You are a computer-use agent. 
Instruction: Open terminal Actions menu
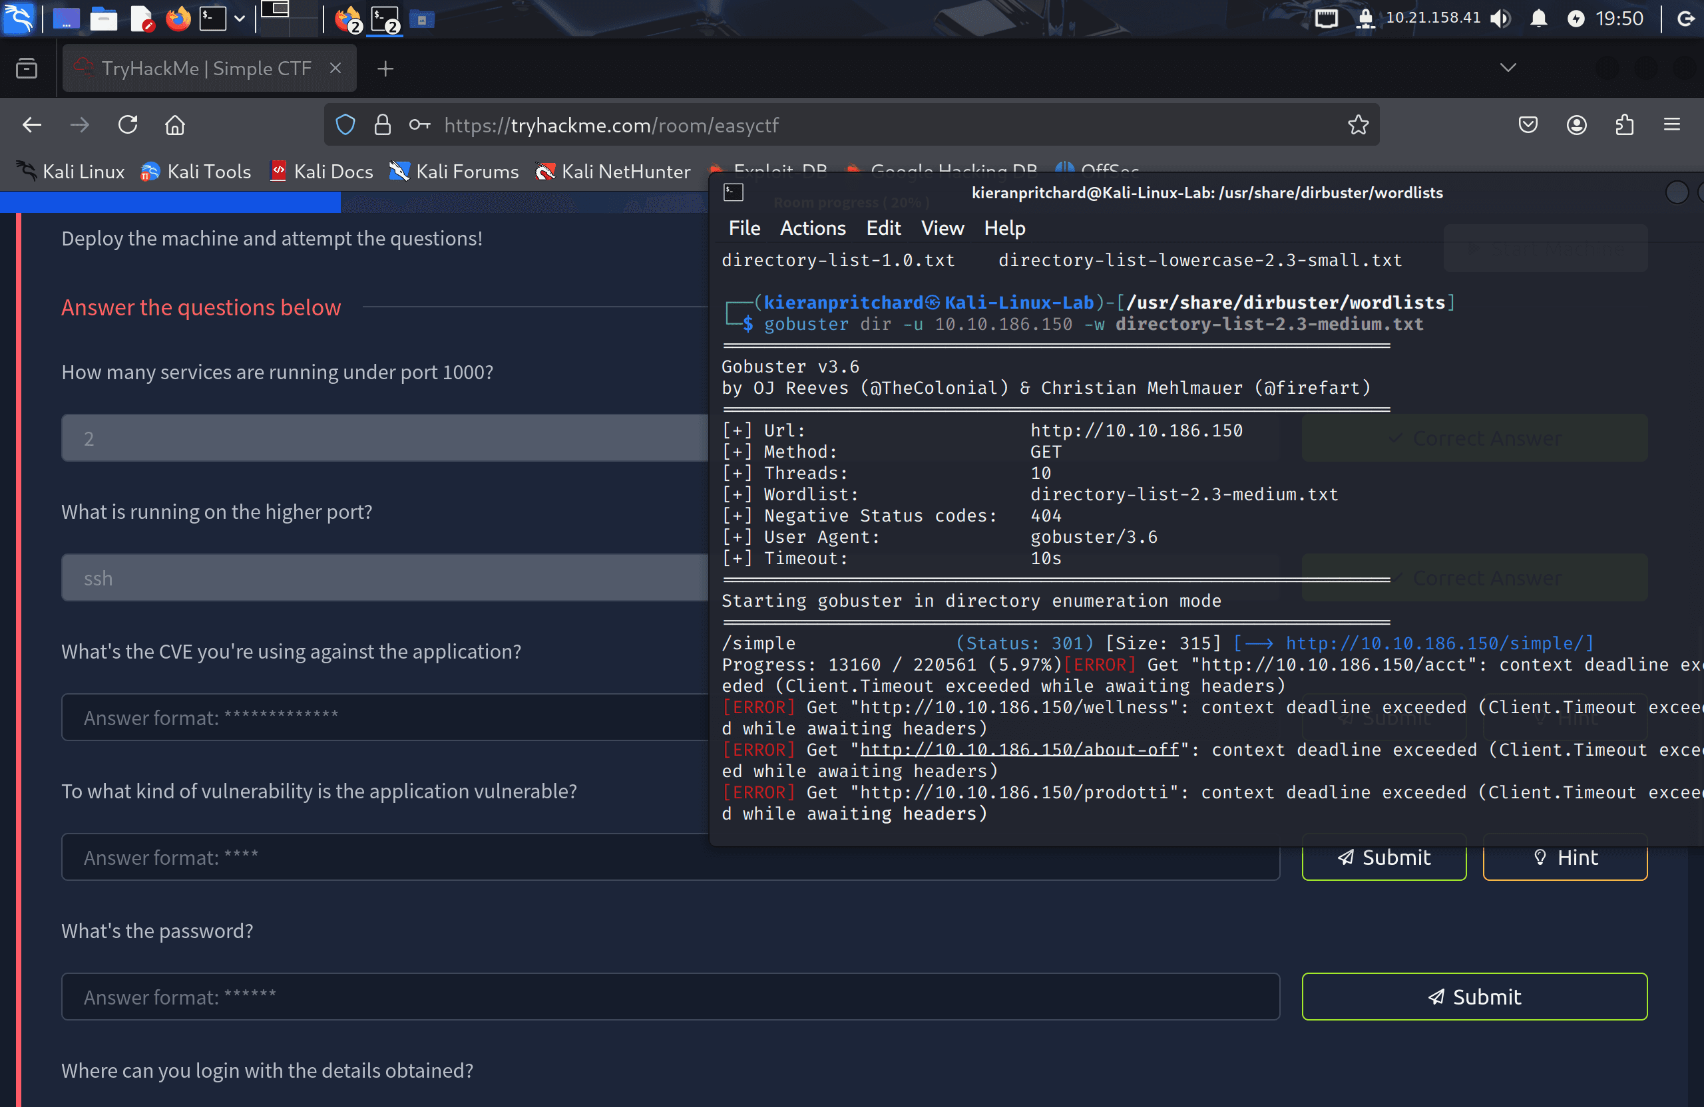tap(813, 228)
